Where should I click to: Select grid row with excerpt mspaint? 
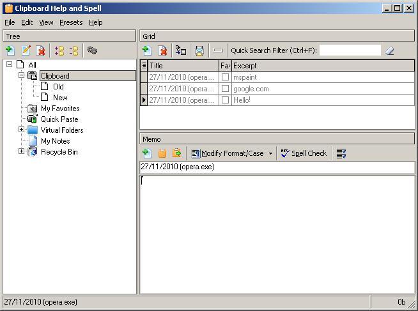[277, 77]
